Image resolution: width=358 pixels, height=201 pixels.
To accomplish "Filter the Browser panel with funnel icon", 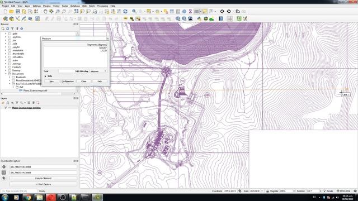I will click(12, 28).
